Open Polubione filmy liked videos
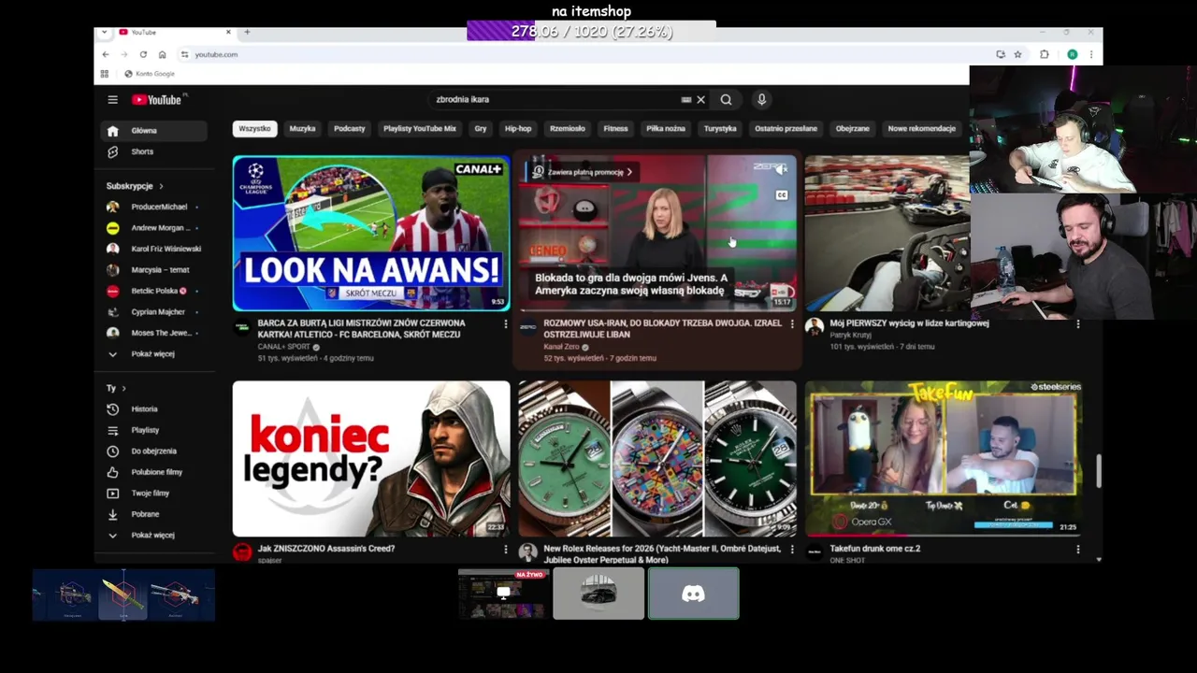The image size is (1197, 673). point(153,472)
